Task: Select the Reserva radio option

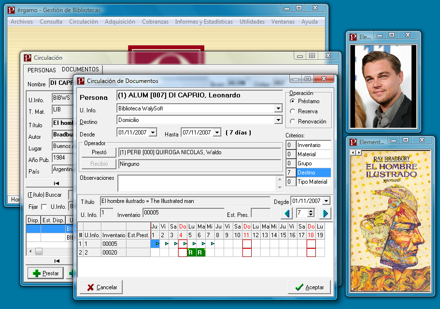Action: tap(293, 111)
